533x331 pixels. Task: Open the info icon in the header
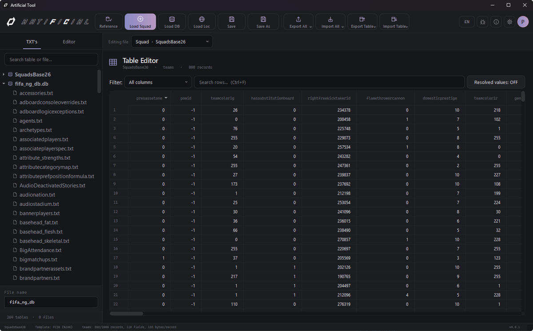[x=496, y=22]
